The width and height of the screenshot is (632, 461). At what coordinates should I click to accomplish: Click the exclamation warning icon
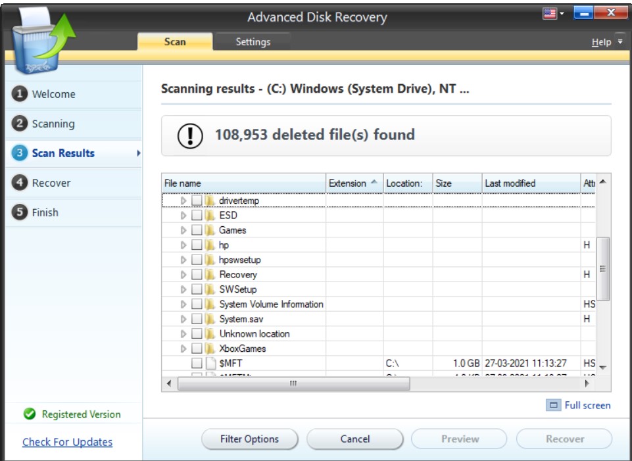(190, 135)
